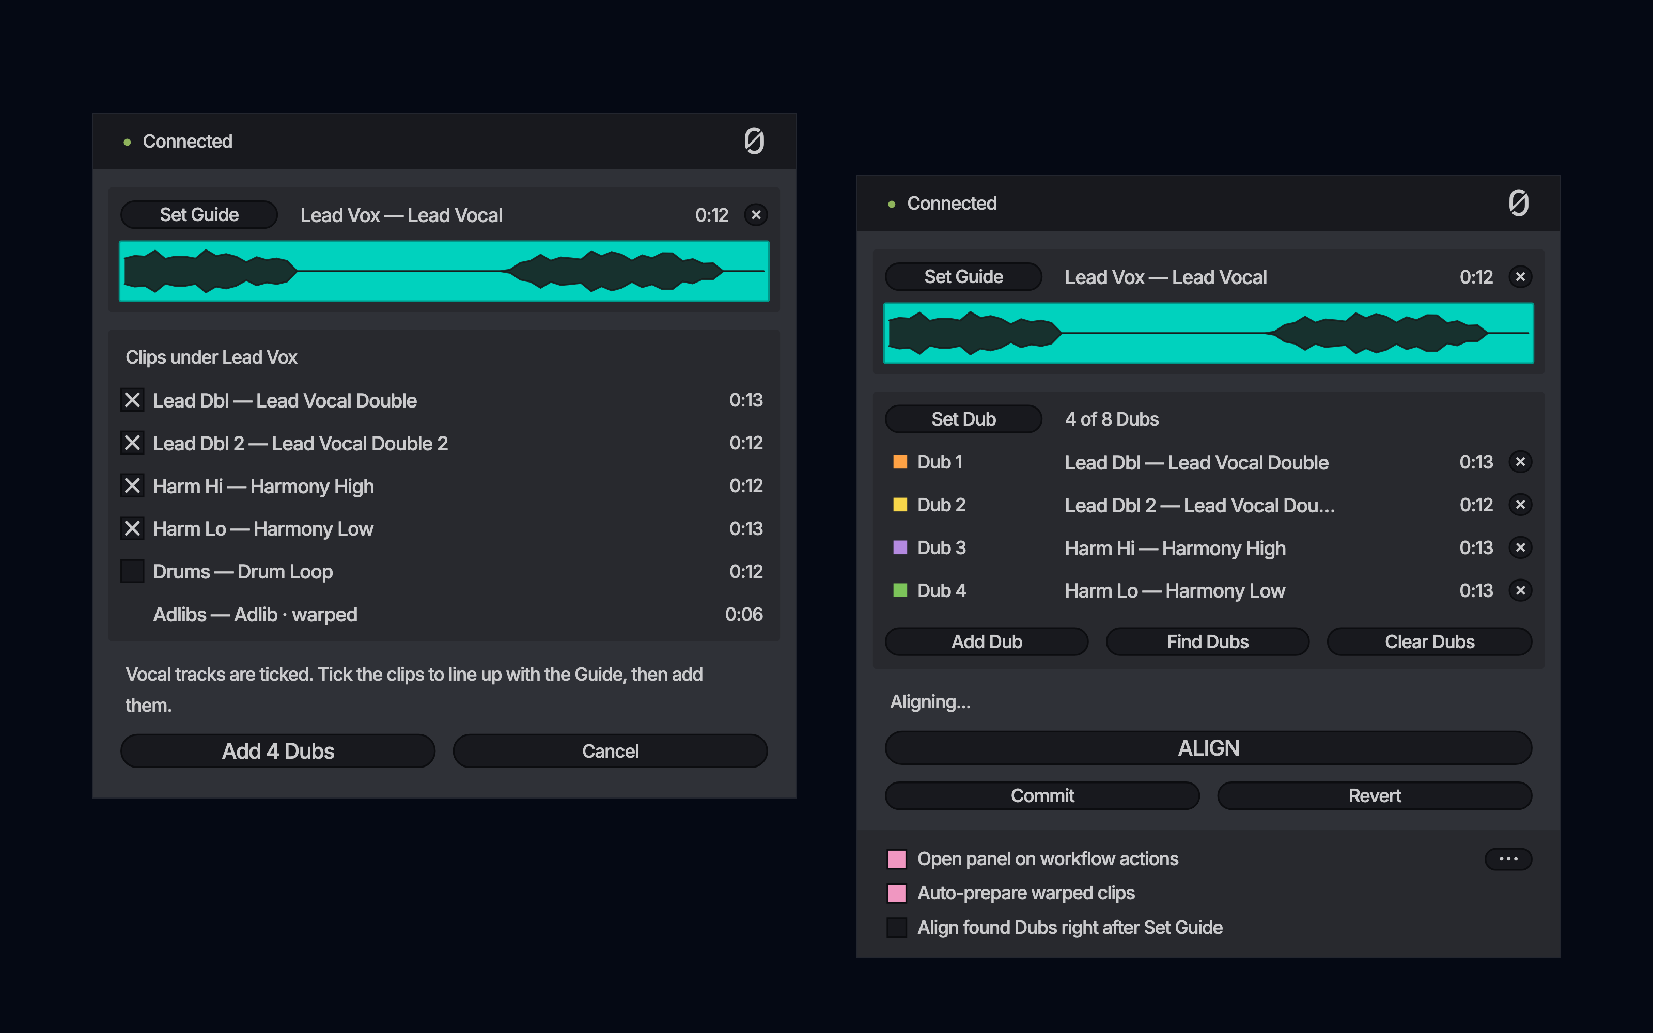
Task: Click the guide waveform in left panel
Action: click(444, 271)
